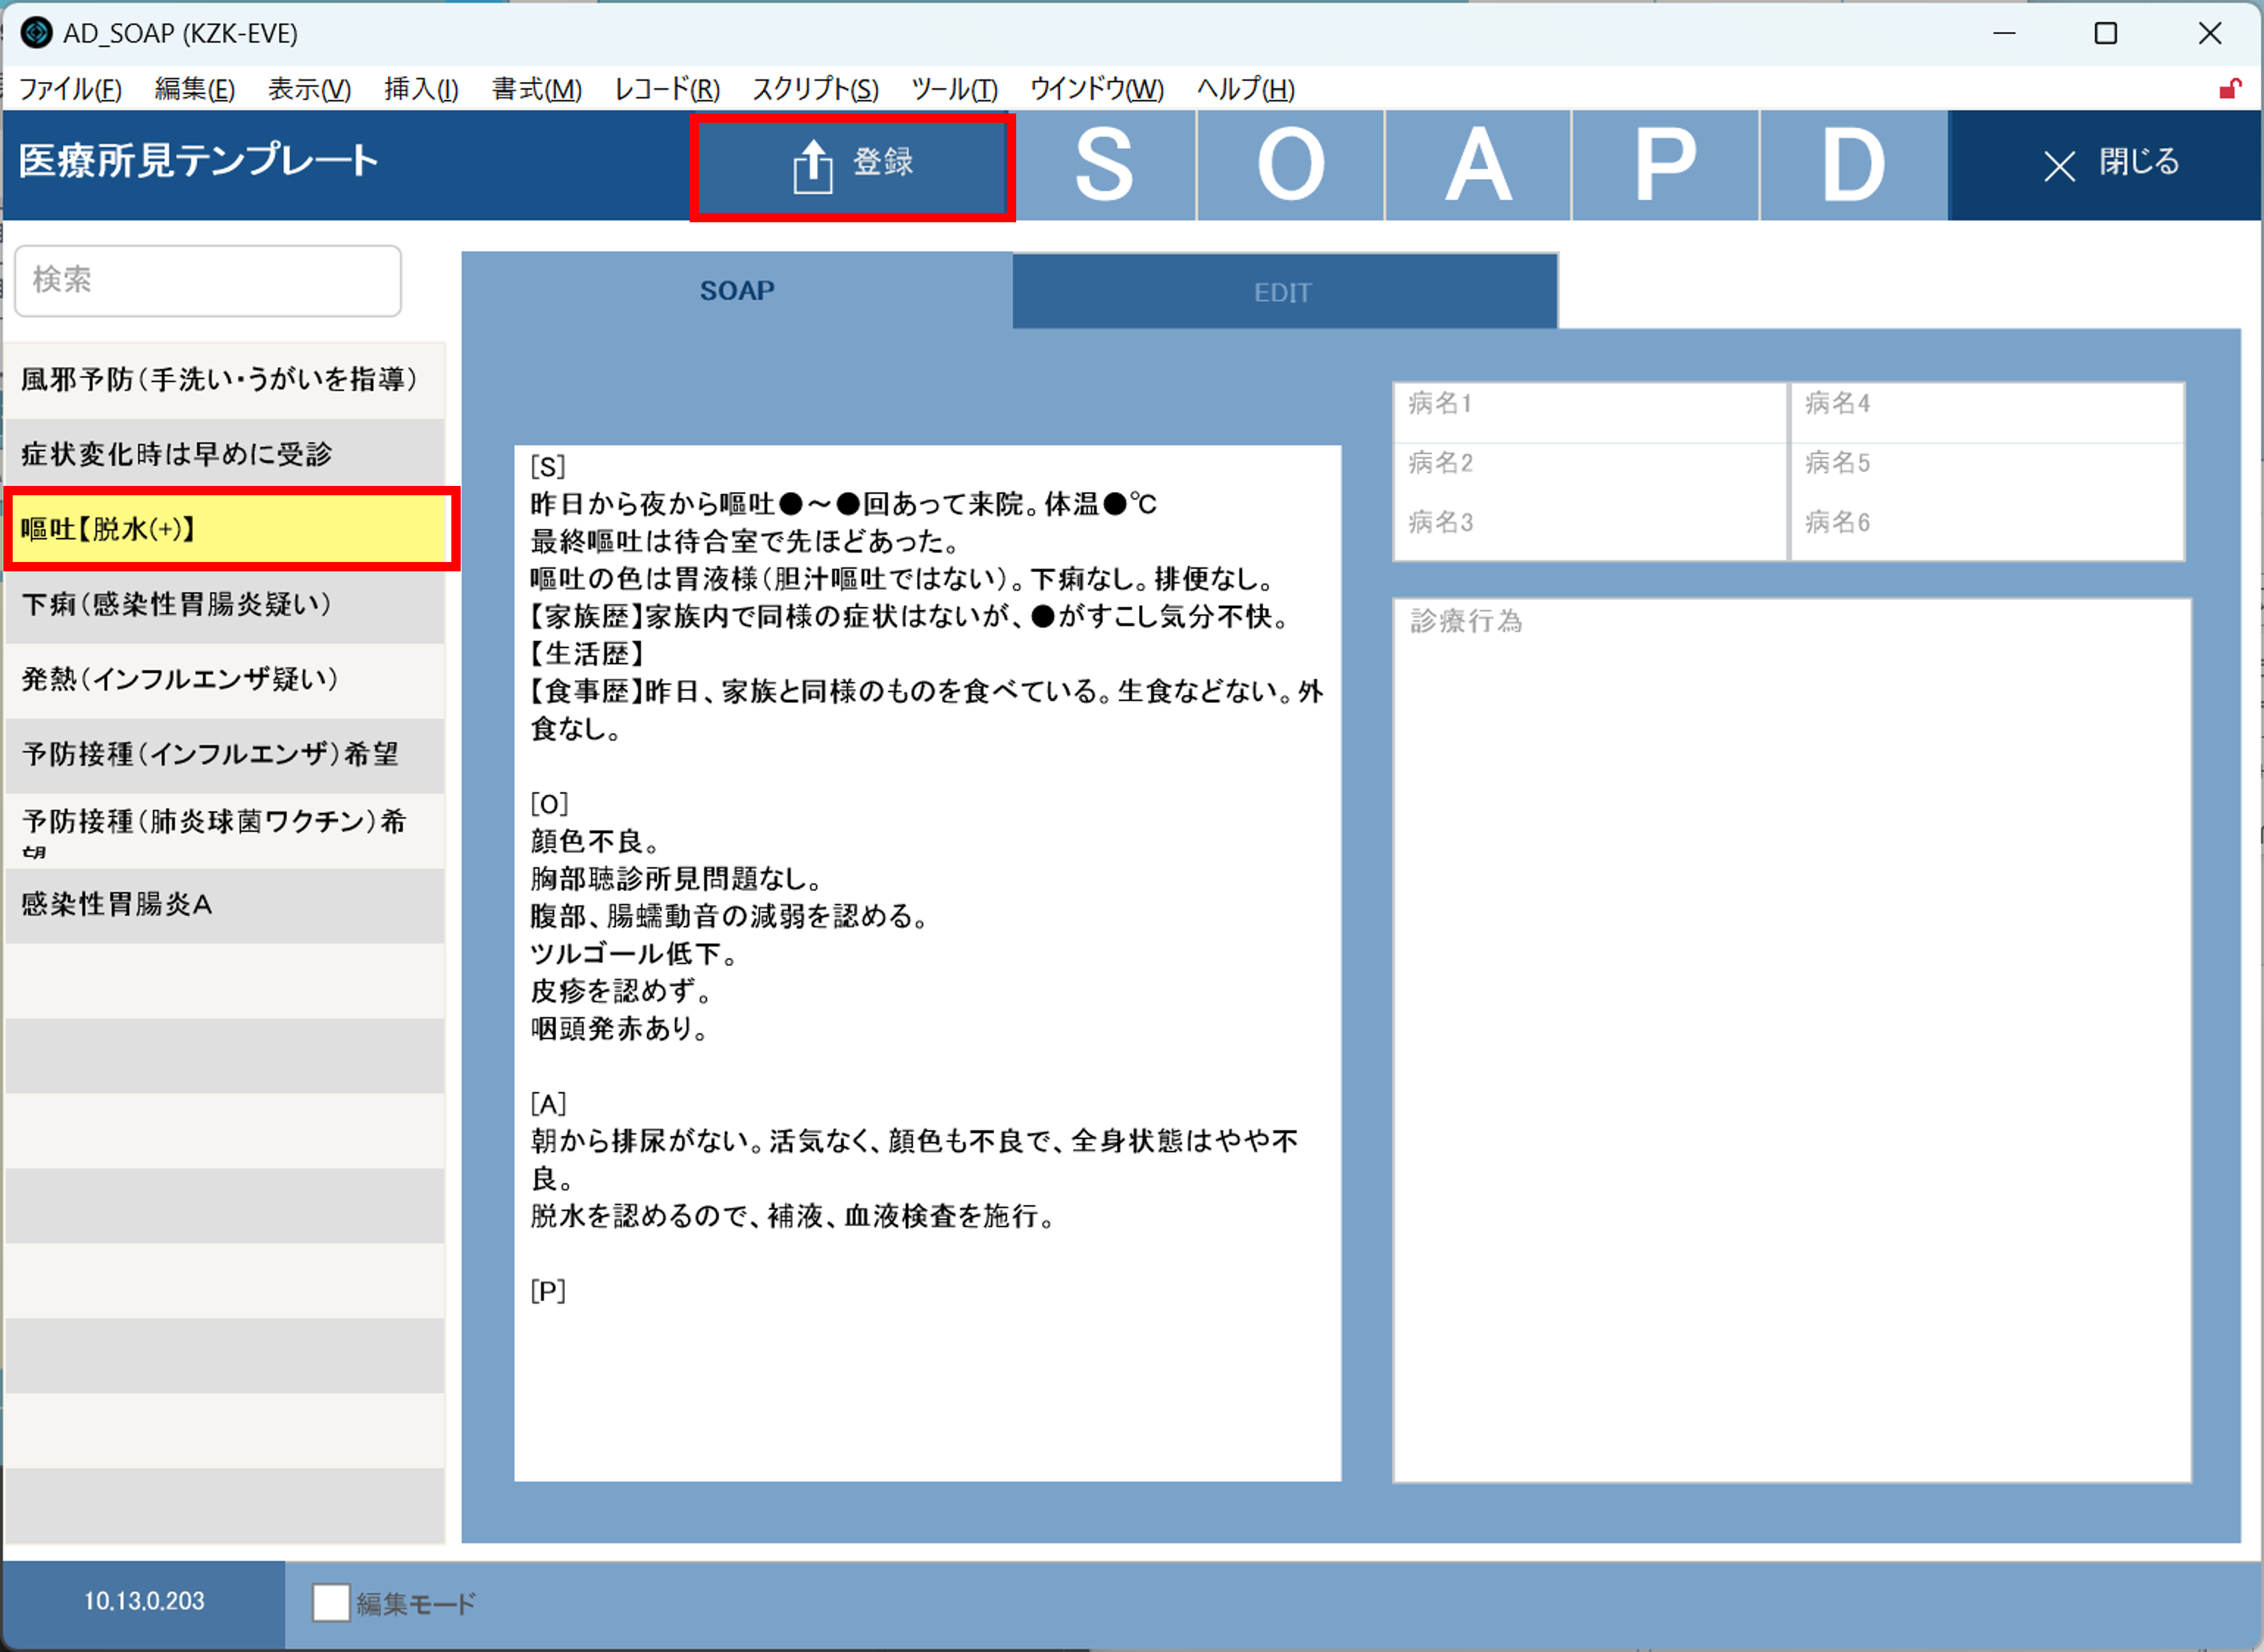Viewport: 2264px width, 1652px height.
Task: Open the 書式(M) menu
Action: (536, 89)
